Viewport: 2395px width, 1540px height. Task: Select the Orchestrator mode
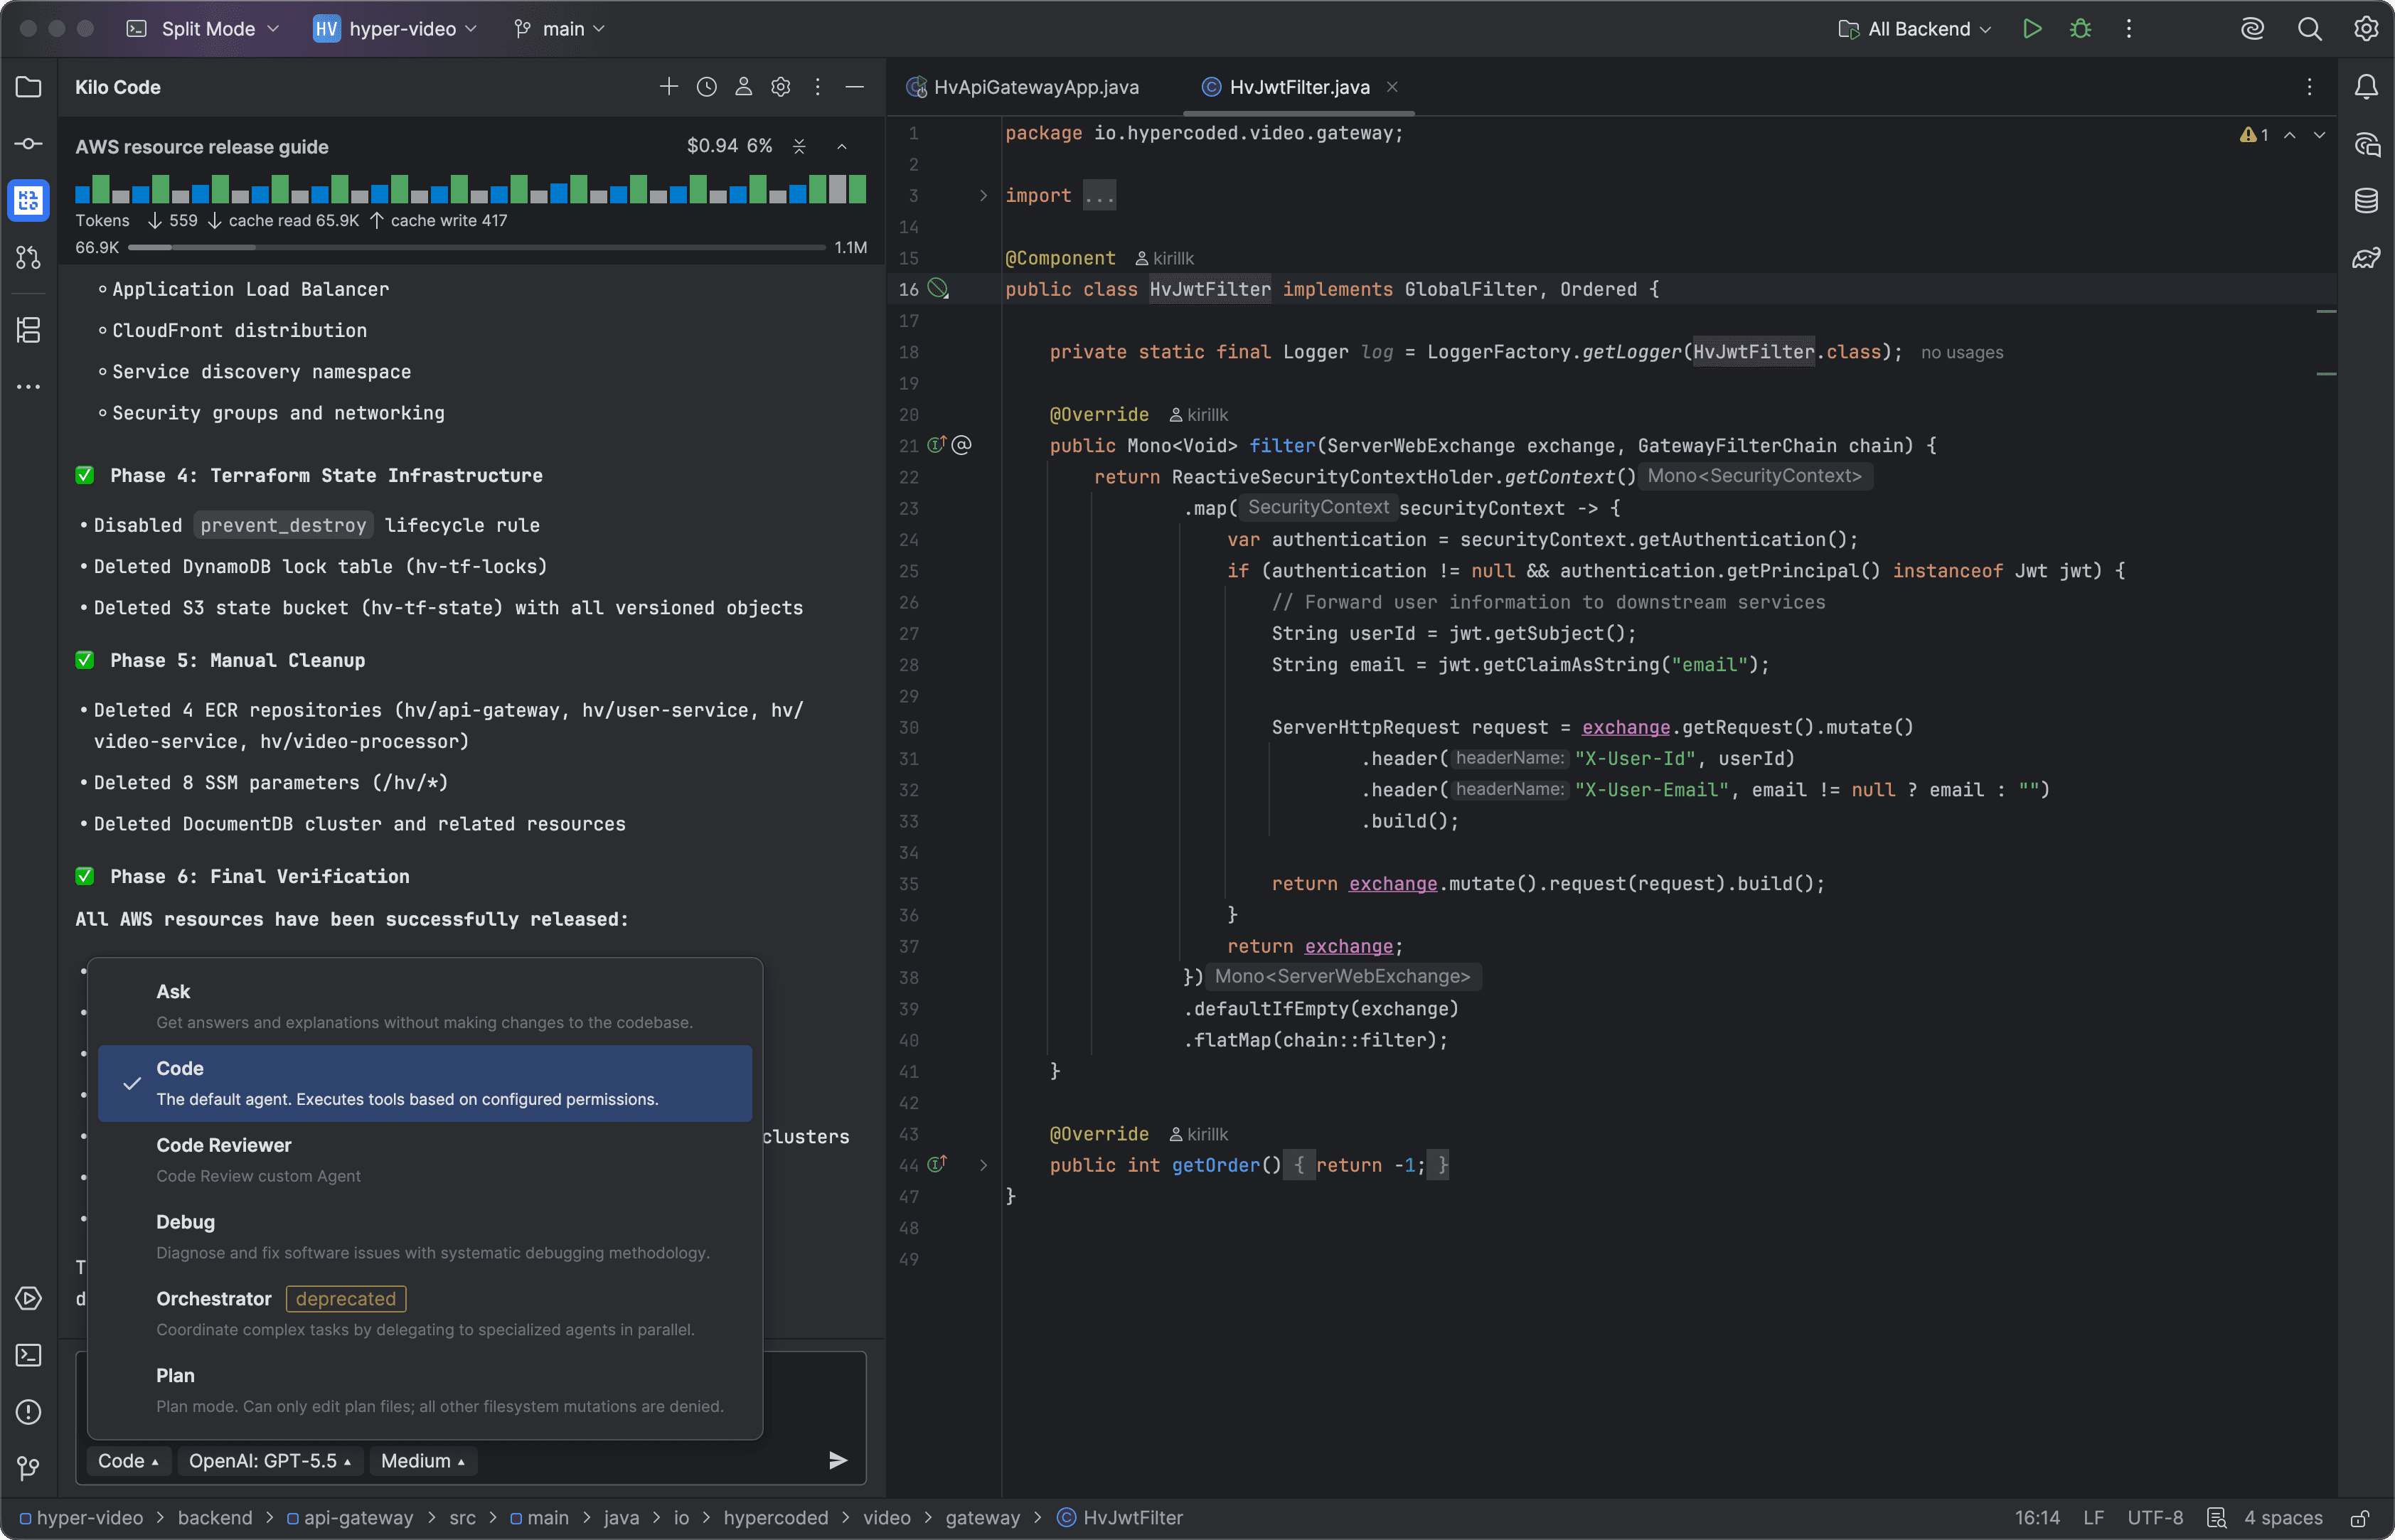pyautogui.click(x=425, y=1313)
